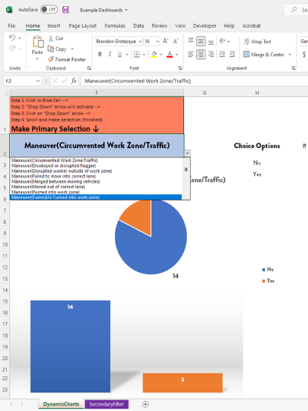The width and height of the screenshot is (308, 411).
Task: Click the Merge & Center button
Action: (264, 54)
